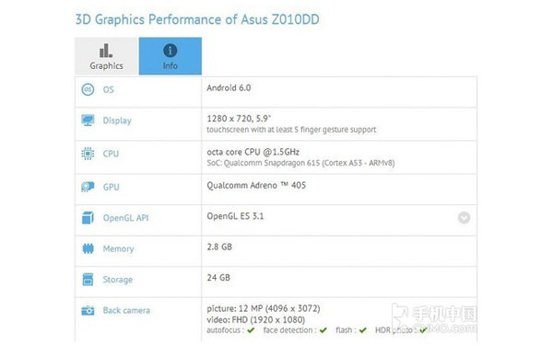Click the GPU card icon

(88, 187)
